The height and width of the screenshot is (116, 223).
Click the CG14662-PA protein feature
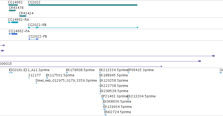pos(13,34)
